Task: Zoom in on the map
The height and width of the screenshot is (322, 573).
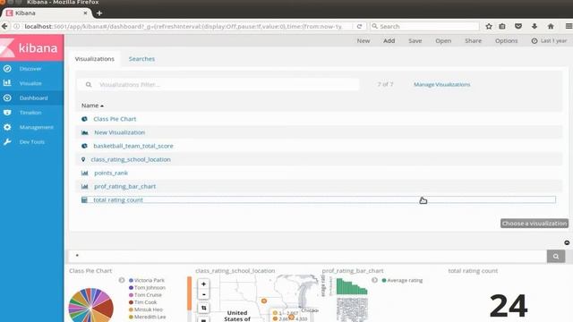Action: tap(203, 284)
